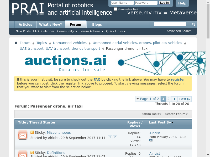Viewport: 210px width, 157px height.
Task: Click the next page arrow icon
Action: click(175, 99)
